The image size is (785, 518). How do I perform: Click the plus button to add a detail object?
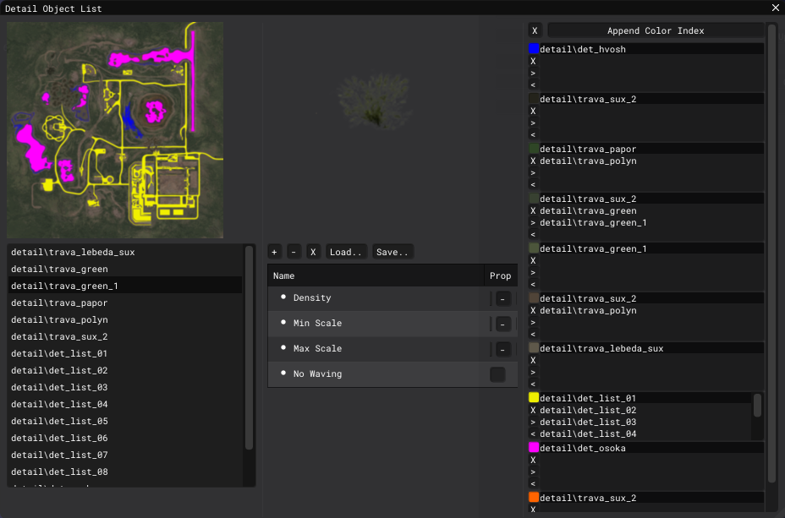[x=274, y=252]
